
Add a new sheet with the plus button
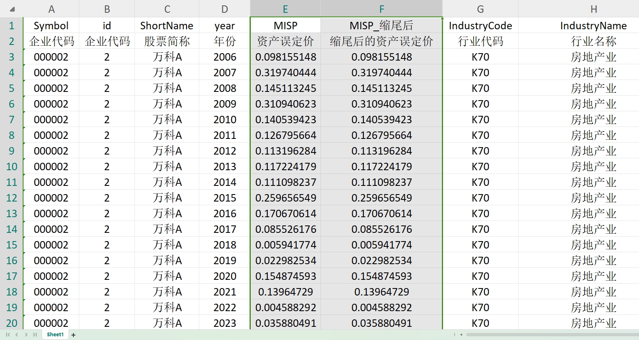pos(73,335)
